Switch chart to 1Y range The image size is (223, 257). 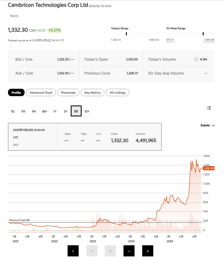click(x=55, y=111)
